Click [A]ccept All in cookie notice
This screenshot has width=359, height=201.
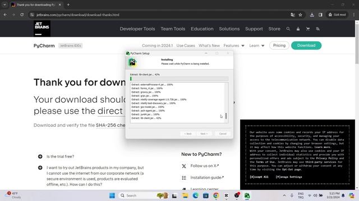tap(259, 177)
